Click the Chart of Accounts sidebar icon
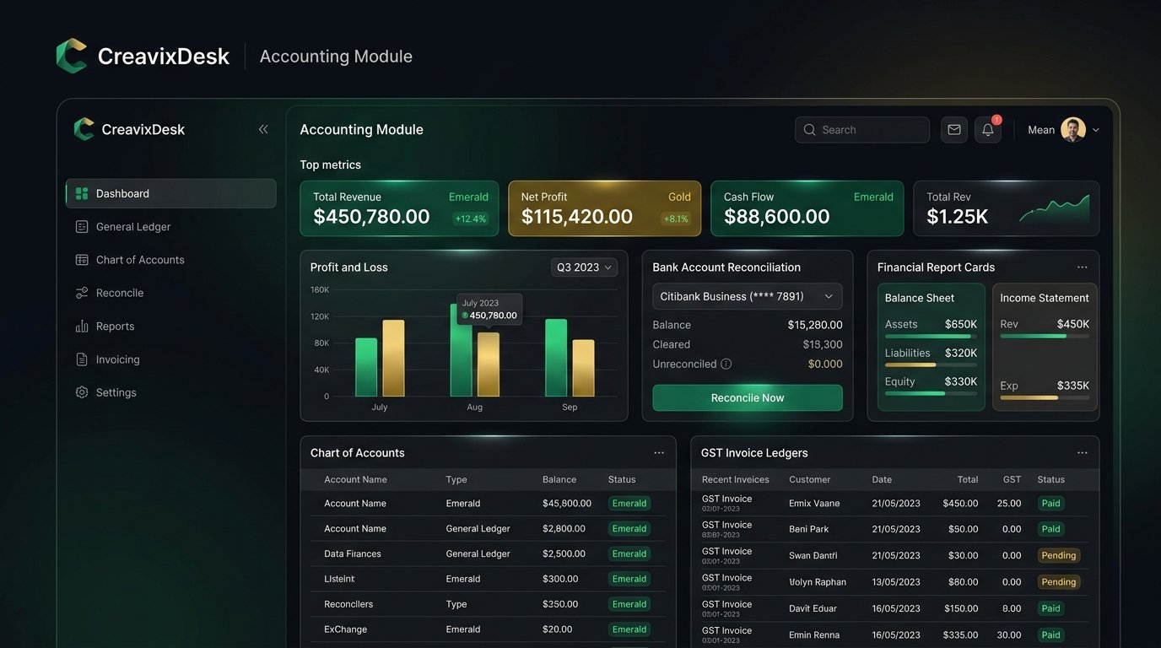The height and width of the screenshot is (648, 1161). click(x=82, y=260)
